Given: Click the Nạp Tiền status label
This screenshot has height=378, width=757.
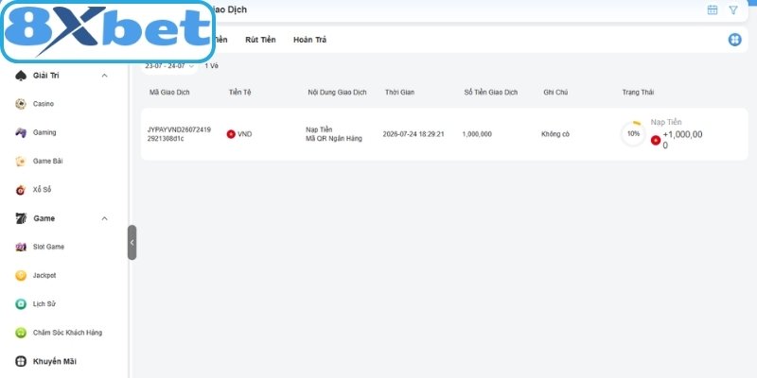Looking at the screenshot, I should (666, 123).
